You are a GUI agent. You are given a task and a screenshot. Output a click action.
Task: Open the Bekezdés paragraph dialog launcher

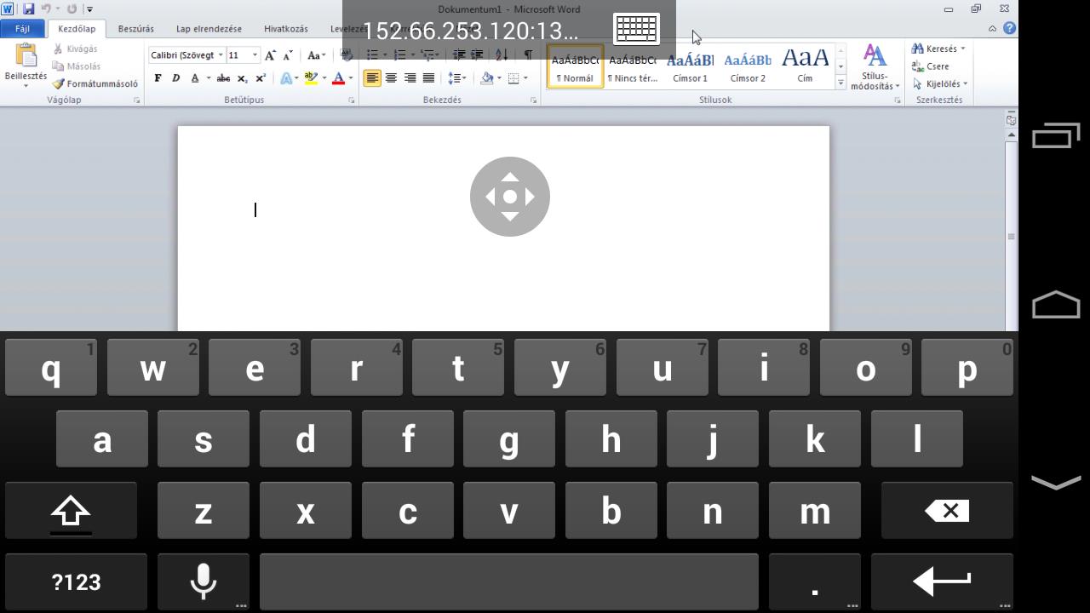(x=534, y=100)
